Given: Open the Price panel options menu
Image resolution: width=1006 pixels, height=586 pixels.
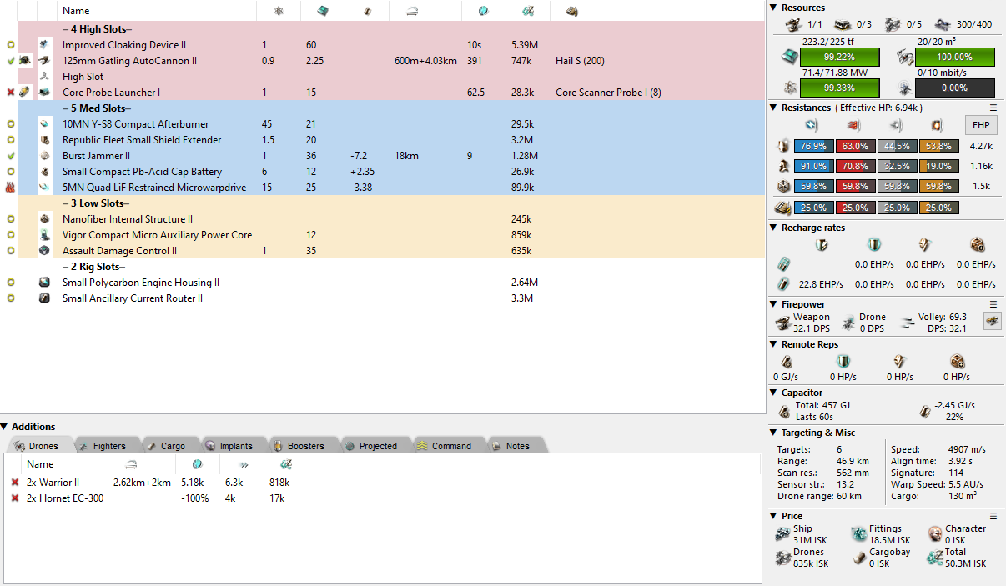Looking at the screenshot, I should tap(993, 516).
